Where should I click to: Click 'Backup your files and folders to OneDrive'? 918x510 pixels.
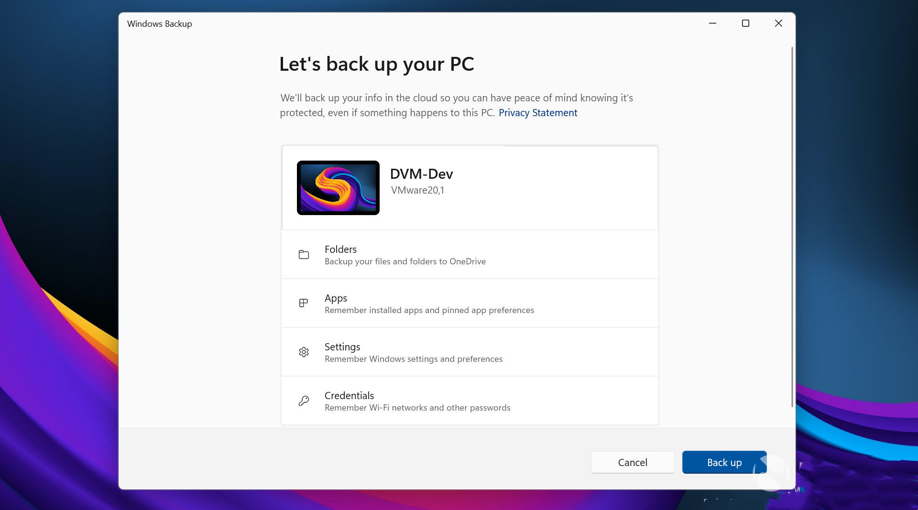click(x=405, y=261)
